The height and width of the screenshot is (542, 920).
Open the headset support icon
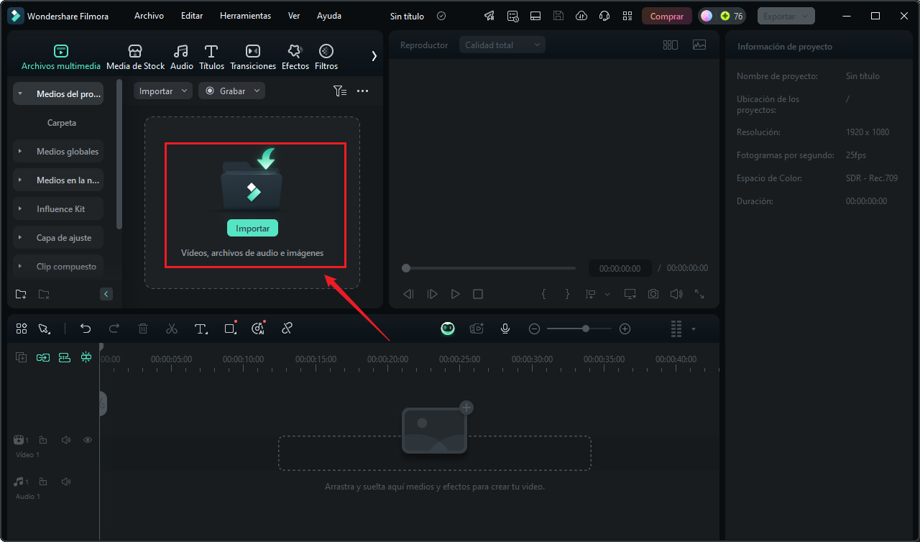pyautogui.click(x=604, y=16)
